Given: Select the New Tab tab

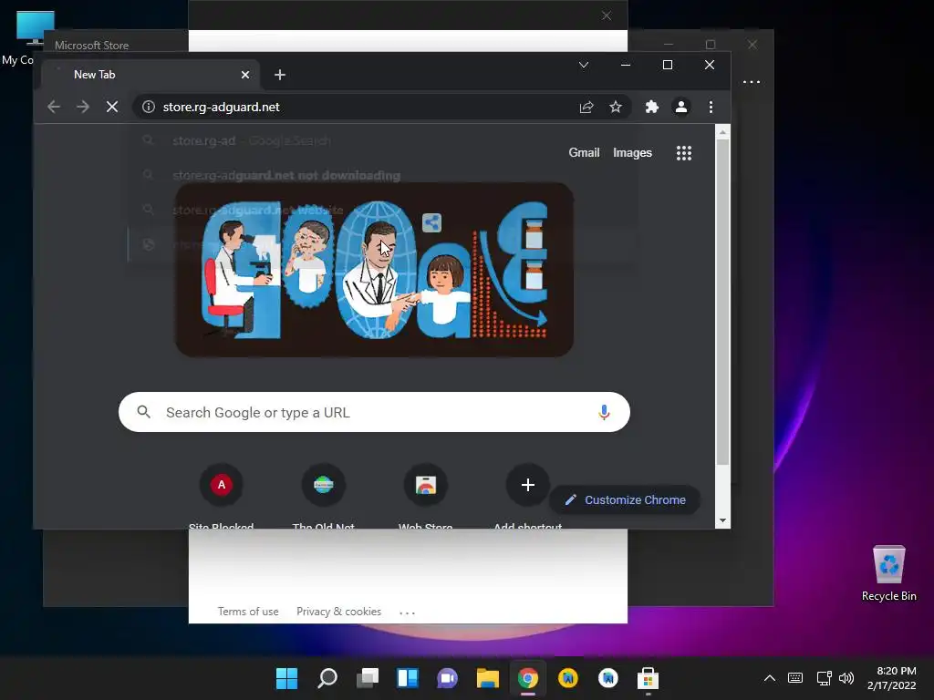Looking at the screenshot, I should click(150, 75).
